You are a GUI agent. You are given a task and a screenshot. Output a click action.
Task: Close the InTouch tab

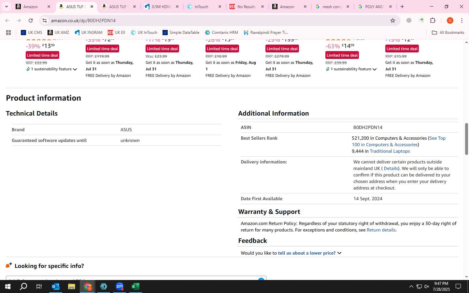(x=220, y=7)
